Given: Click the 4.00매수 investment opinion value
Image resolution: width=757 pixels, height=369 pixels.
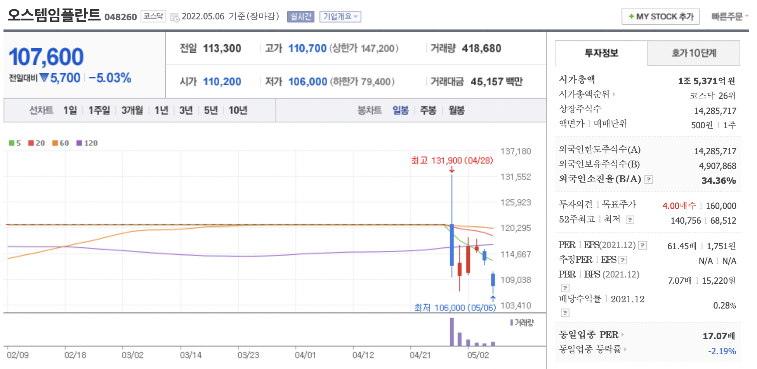Looking at the screenshot, I should coord(679,205).
